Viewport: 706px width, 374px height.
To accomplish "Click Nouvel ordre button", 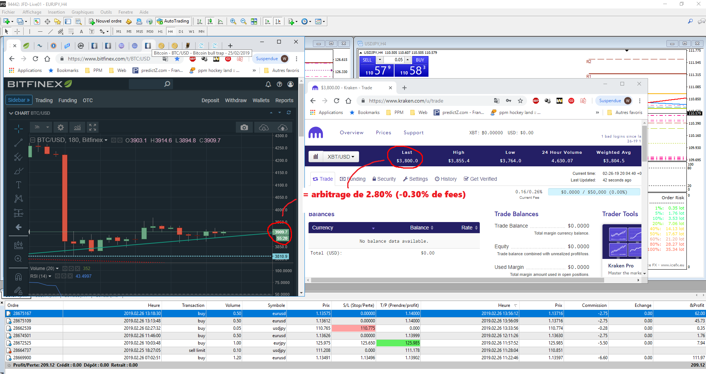I will click(105, 21).
